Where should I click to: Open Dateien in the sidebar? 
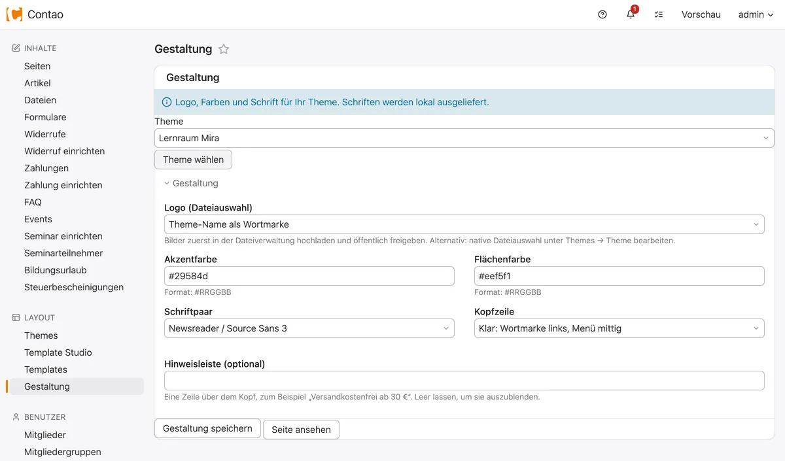pos(41,100)
